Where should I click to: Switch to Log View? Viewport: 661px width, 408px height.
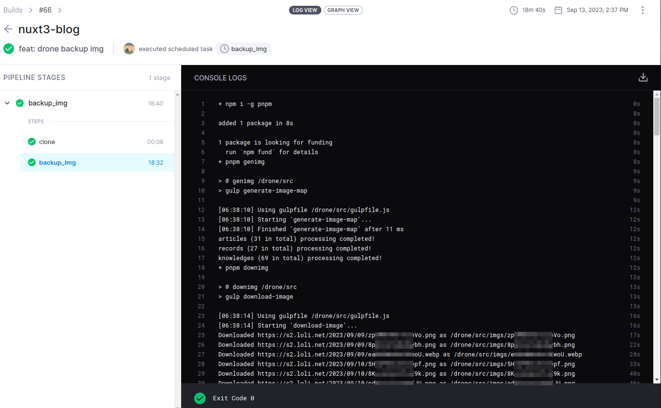coord(305,10)
